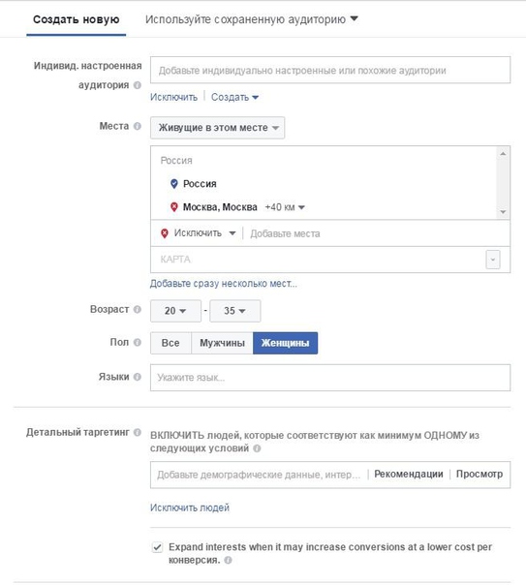Image resolution: width=526 pixels, height=585 pixels.
Task: Toggle Expand interests checkbox
Action: coord(157,547)
